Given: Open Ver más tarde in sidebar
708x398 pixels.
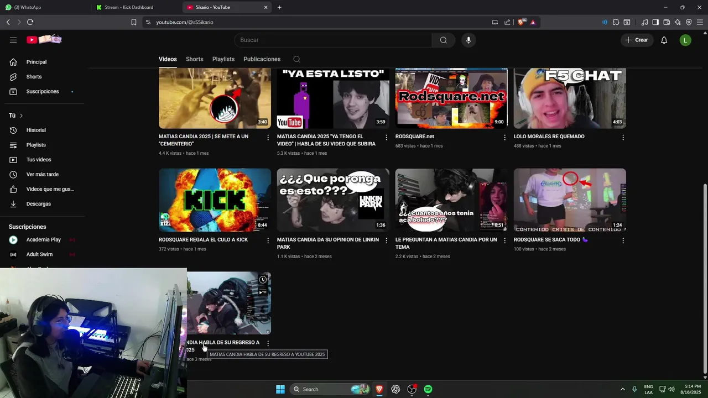Looking at the screenshot, I should 44,174.
